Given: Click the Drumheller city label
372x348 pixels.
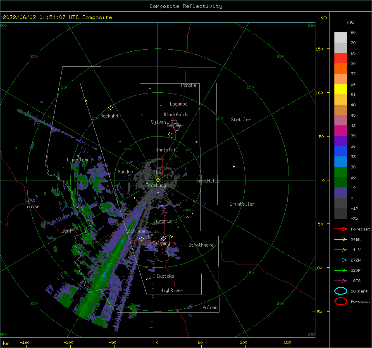Looking at the screenshot, I should point(242,204).
